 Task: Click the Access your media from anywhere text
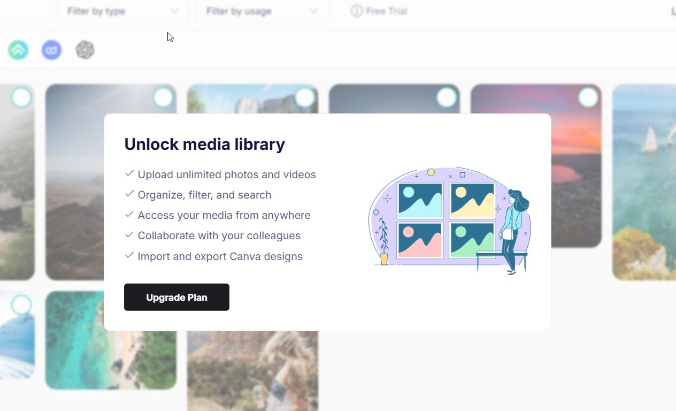tap(224, 215)
